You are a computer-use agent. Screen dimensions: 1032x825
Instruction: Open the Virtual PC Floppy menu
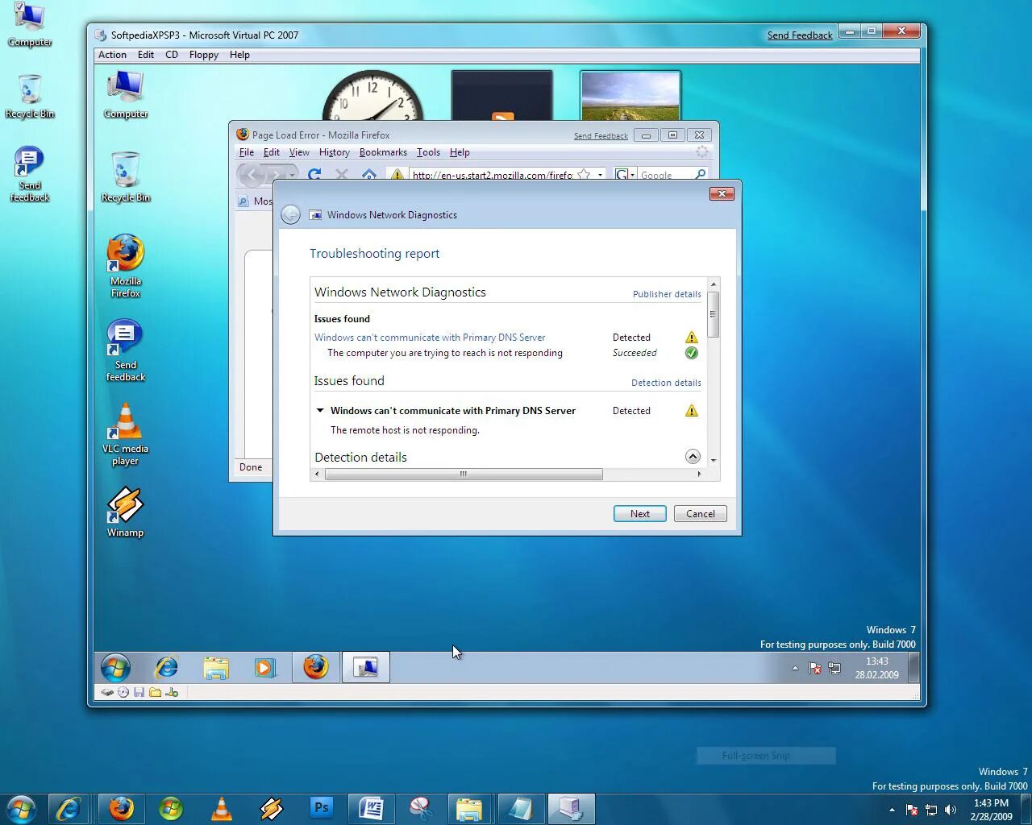click(204, 55)
